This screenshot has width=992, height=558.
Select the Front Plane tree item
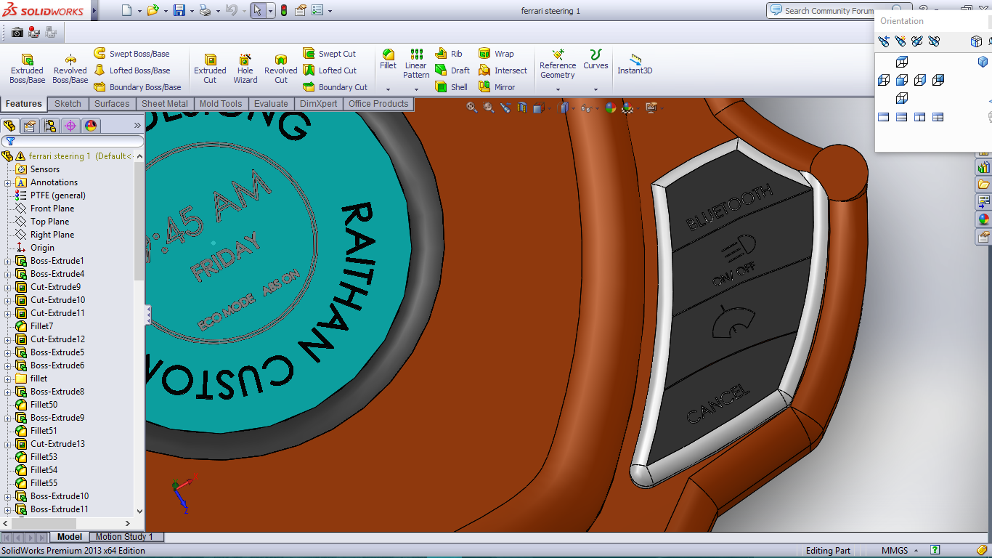[52, 209]
